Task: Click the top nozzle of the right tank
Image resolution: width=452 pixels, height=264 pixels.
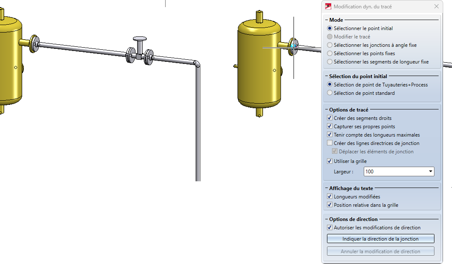Action: pos(259,16)
